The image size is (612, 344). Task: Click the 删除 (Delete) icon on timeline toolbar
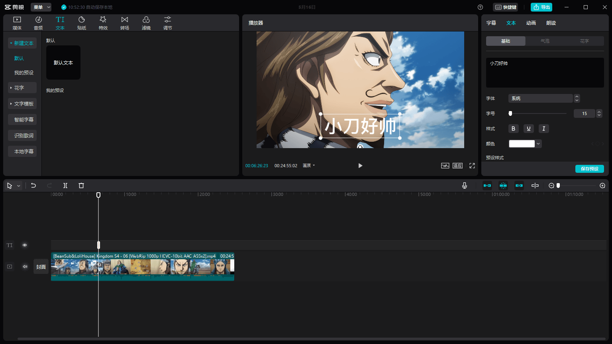81,185
